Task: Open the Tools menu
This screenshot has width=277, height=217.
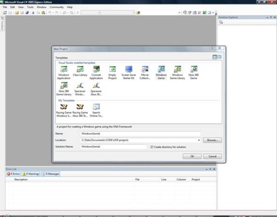Action: coord(30,7)
